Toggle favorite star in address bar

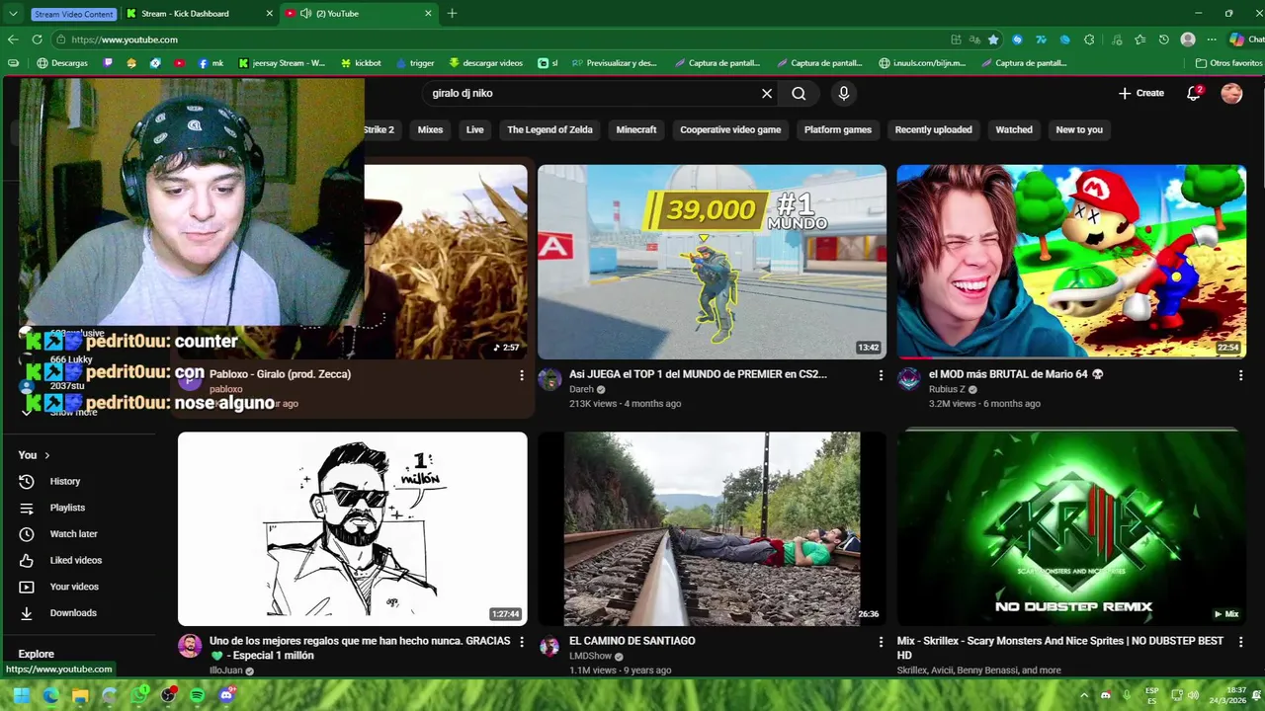coord(993,39)
